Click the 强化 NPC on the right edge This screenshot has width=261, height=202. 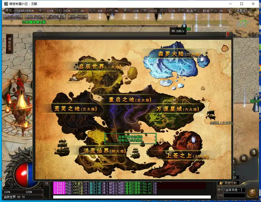click(x=256, y=103)
